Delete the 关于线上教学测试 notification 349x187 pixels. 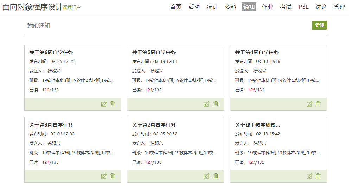pos(318,176)
